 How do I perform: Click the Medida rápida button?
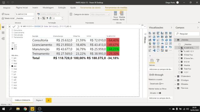click(122, 16)
